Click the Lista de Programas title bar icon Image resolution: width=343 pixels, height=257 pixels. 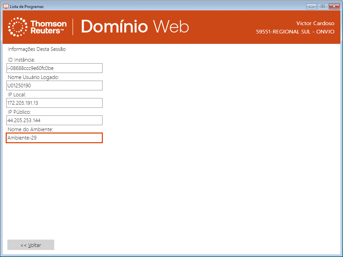(x=6, y=6)
